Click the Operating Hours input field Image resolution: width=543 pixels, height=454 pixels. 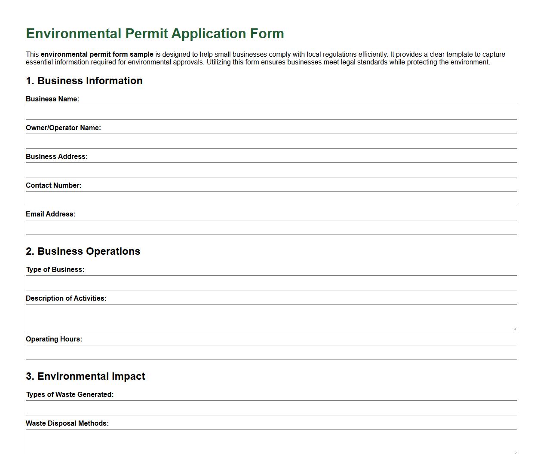coord(271,352)
